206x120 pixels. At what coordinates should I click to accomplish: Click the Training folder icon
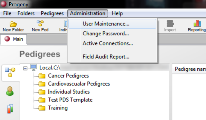click(42, 108)
